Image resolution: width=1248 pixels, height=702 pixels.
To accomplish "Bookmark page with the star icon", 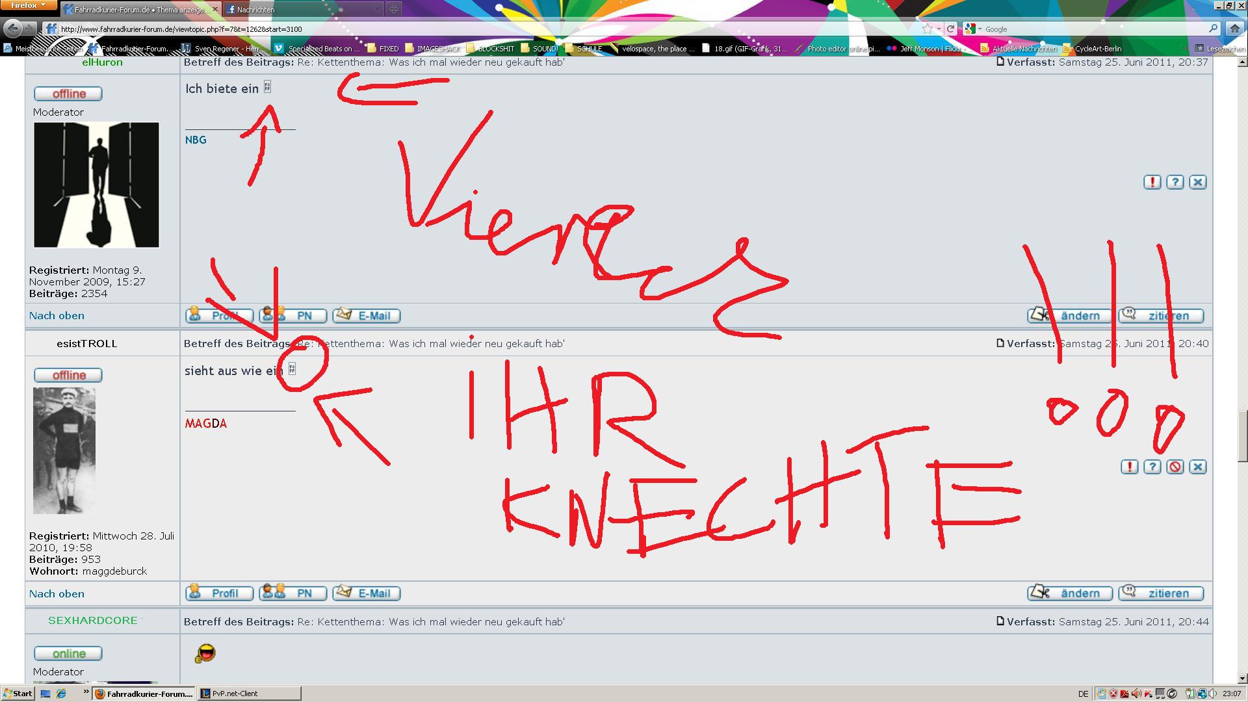I will (x=927, y=29).
